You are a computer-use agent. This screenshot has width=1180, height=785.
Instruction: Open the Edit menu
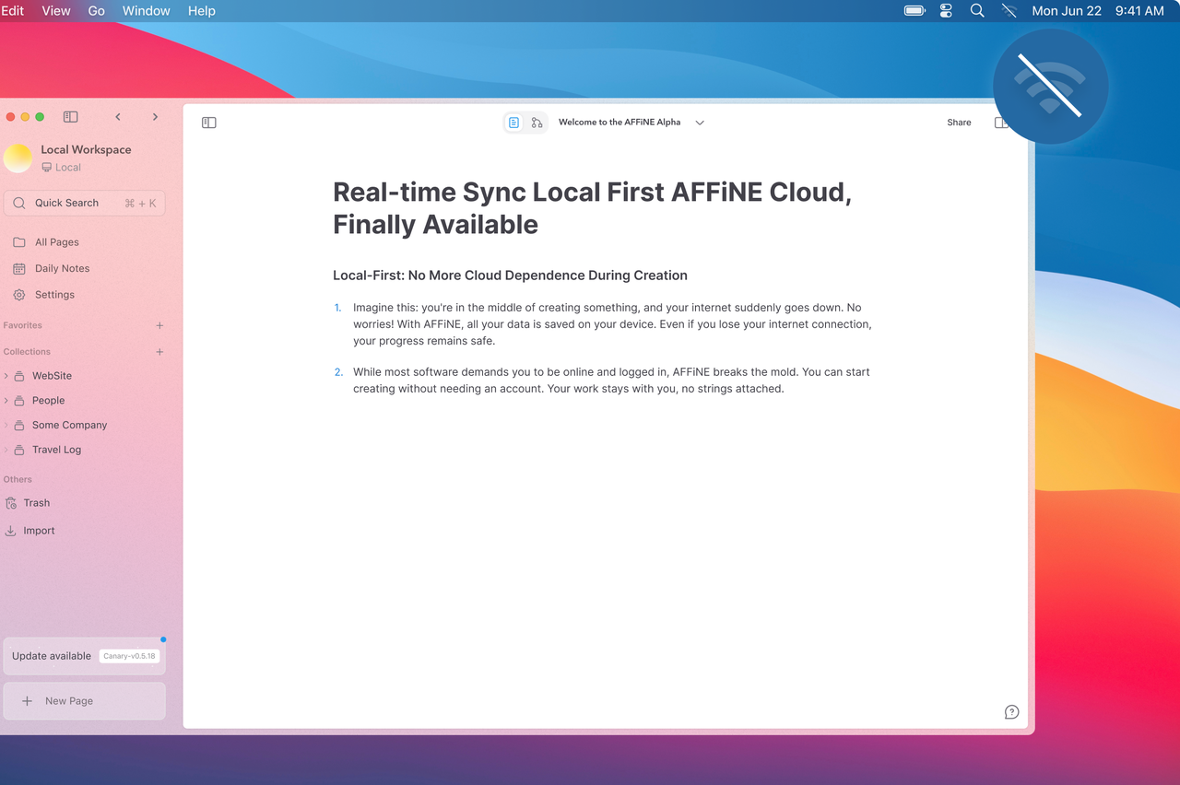pos(12,11)
